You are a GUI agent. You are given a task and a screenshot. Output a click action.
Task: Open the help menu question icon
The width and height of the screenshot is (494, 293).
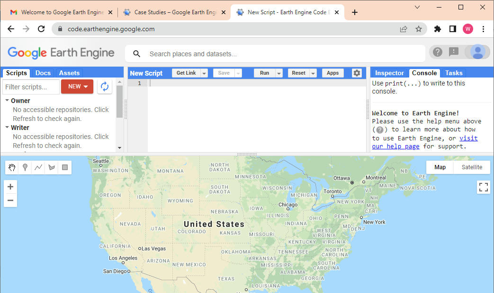pyautogui.click(x=438, y=52)
